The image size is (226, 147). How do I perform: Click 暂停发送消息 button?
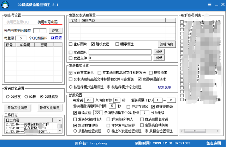50,108
